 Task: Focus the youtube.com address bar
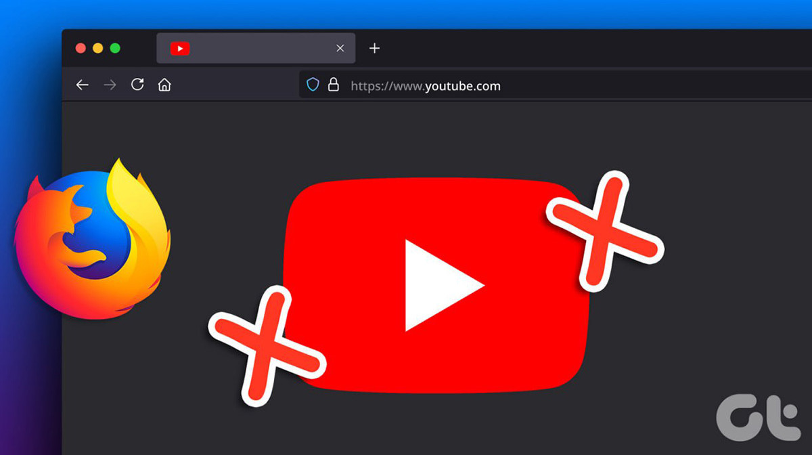[555, 86]
